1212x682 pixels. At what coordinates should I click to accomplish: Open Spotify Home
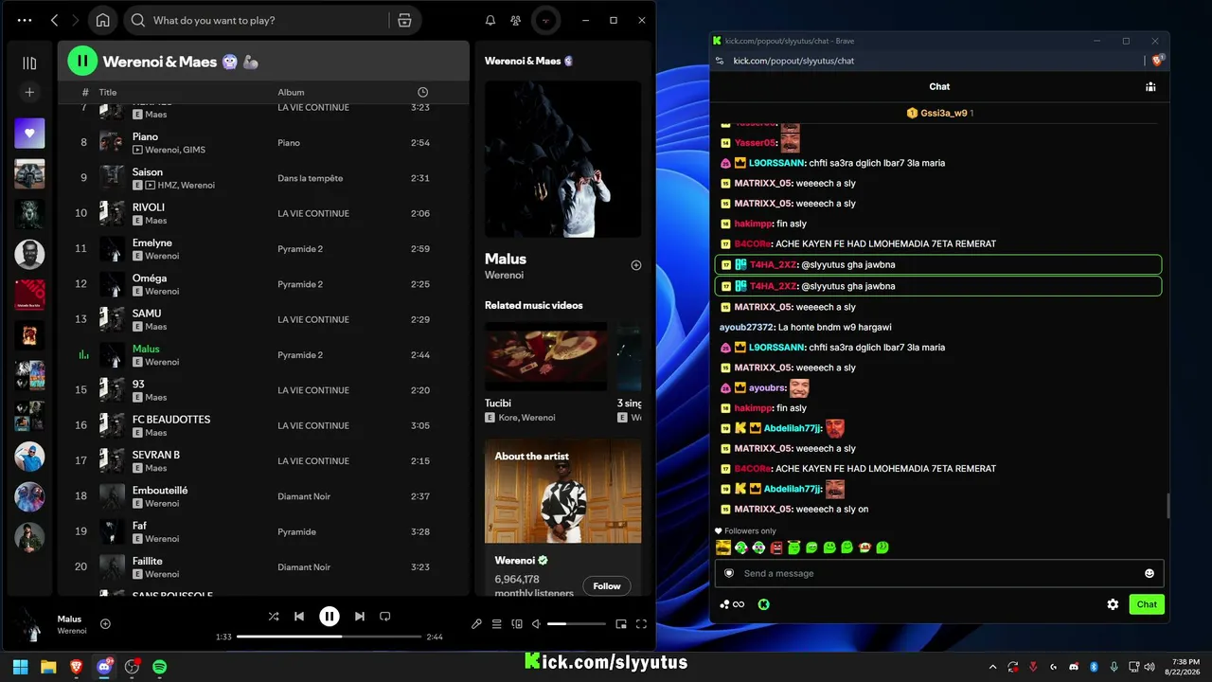pos(102,20)
